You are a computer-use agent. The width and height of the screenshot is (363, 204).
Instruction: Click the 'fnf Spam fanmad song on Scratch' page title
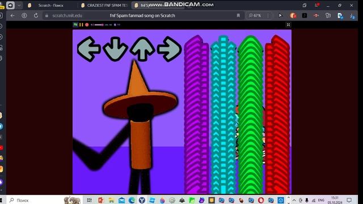(142, 15)
